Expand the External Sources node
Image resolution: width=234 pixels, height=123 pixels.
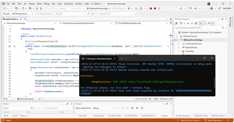point(177,36)
